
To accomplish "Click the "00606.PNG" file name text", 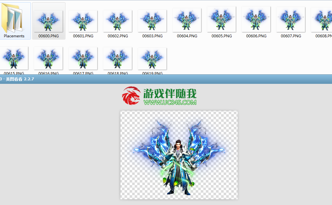I will pos(256,36).
